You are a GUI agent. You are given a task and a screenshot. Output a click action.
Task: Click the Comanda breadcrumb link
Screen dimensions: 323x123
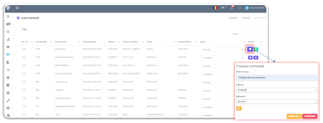pos(245,18)
